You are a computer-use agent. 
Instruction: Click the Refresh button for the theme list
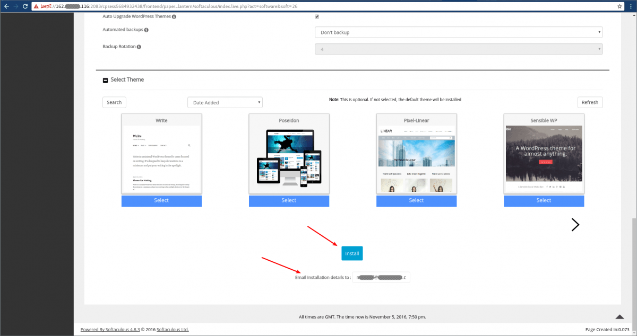tap(590, 102)
